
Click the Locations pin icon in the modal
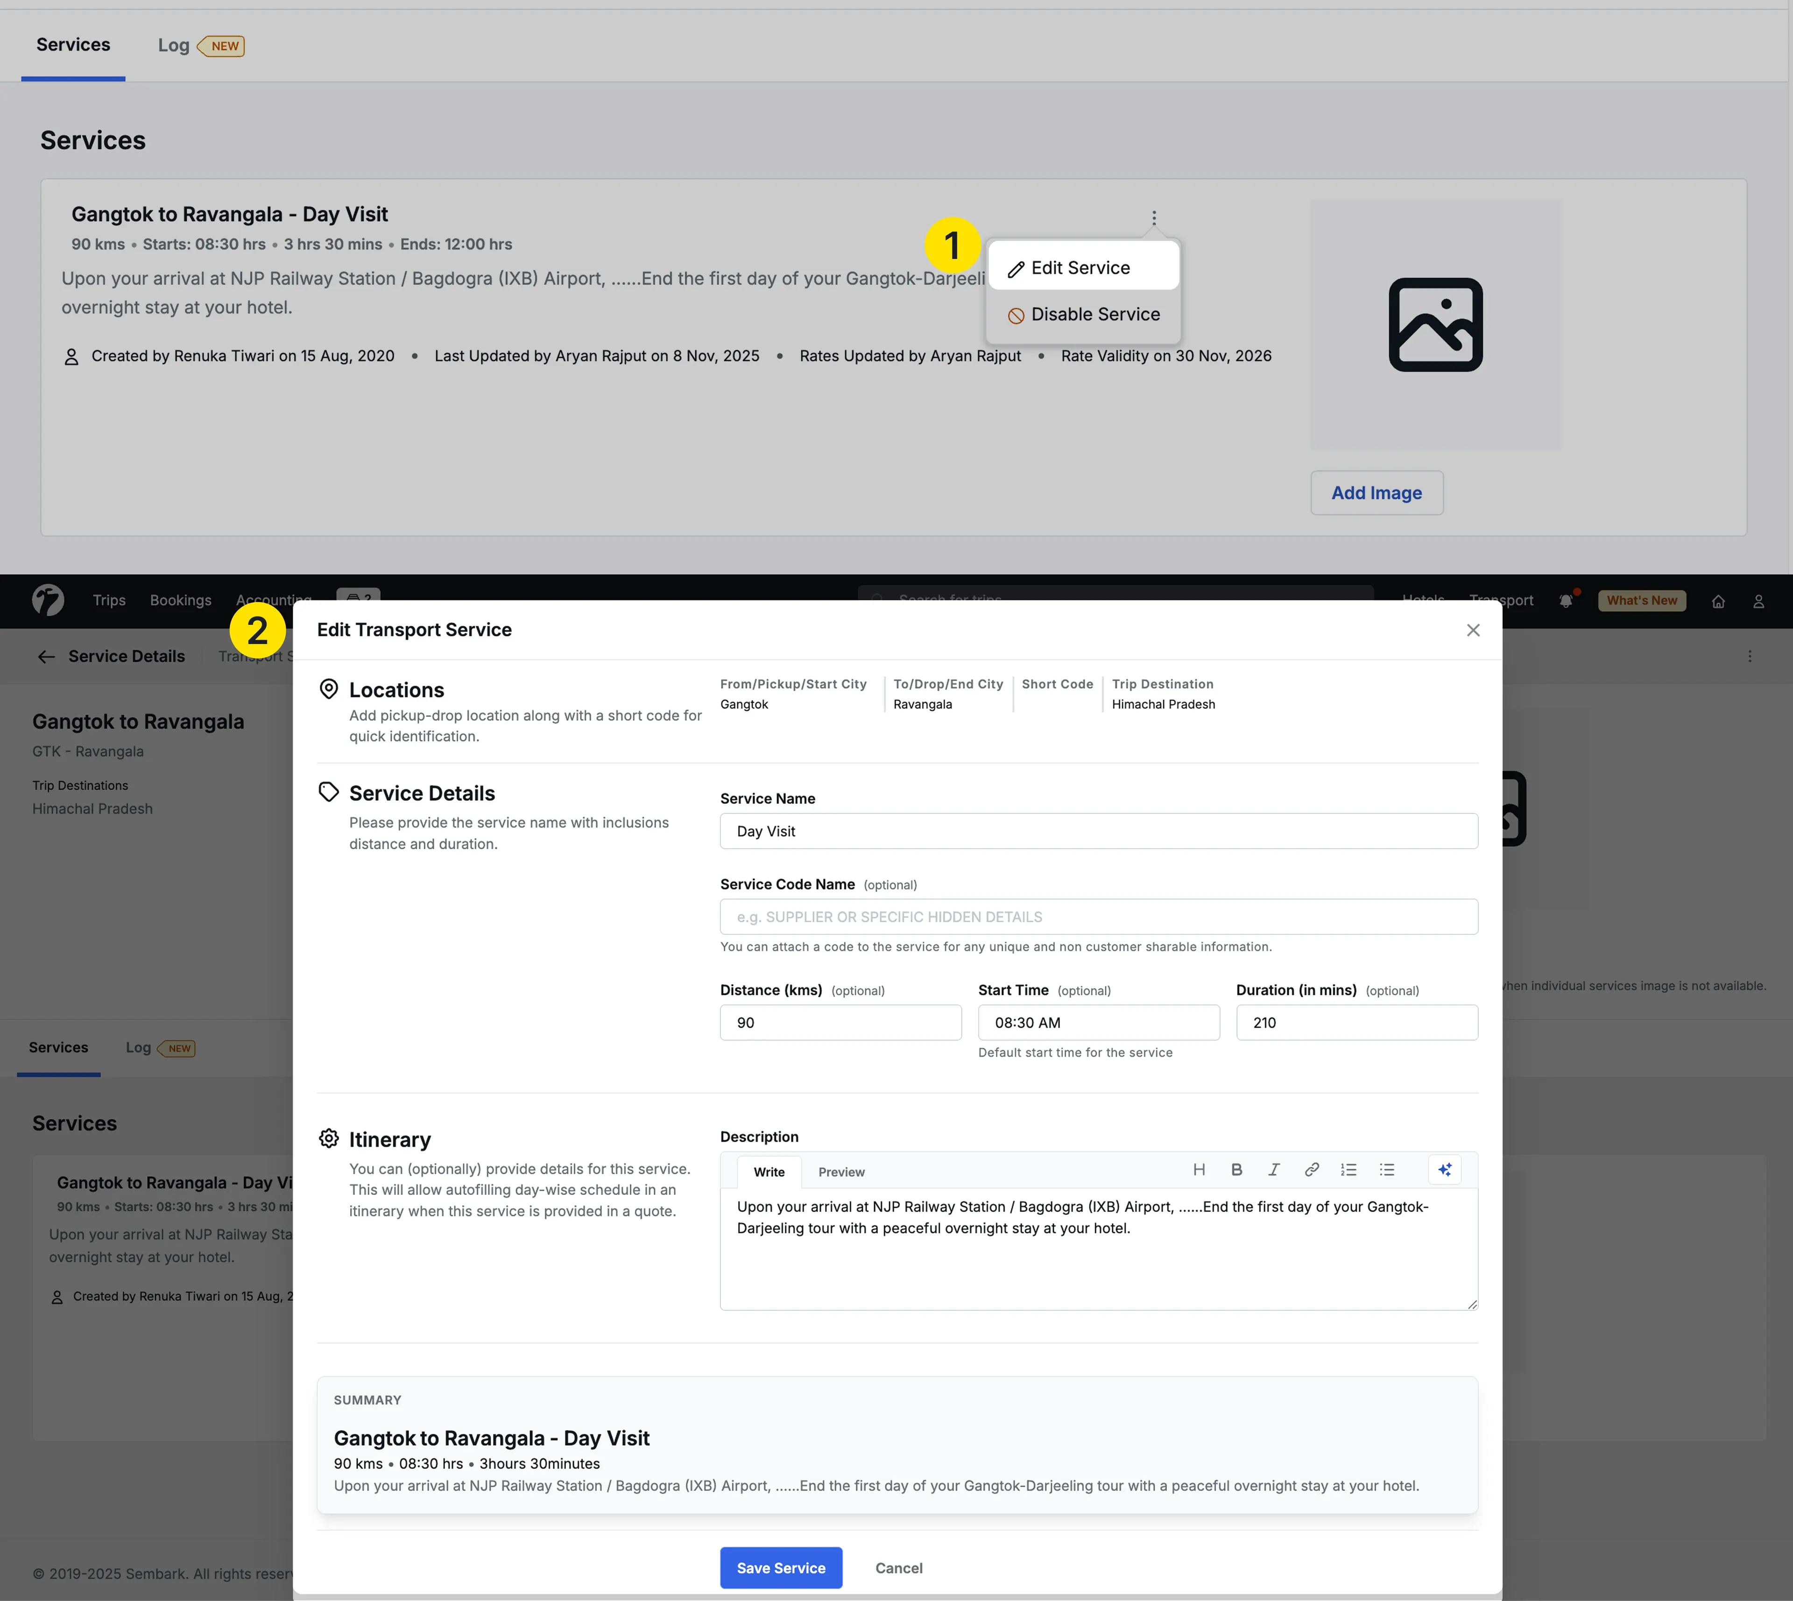(x=328, y=688)
